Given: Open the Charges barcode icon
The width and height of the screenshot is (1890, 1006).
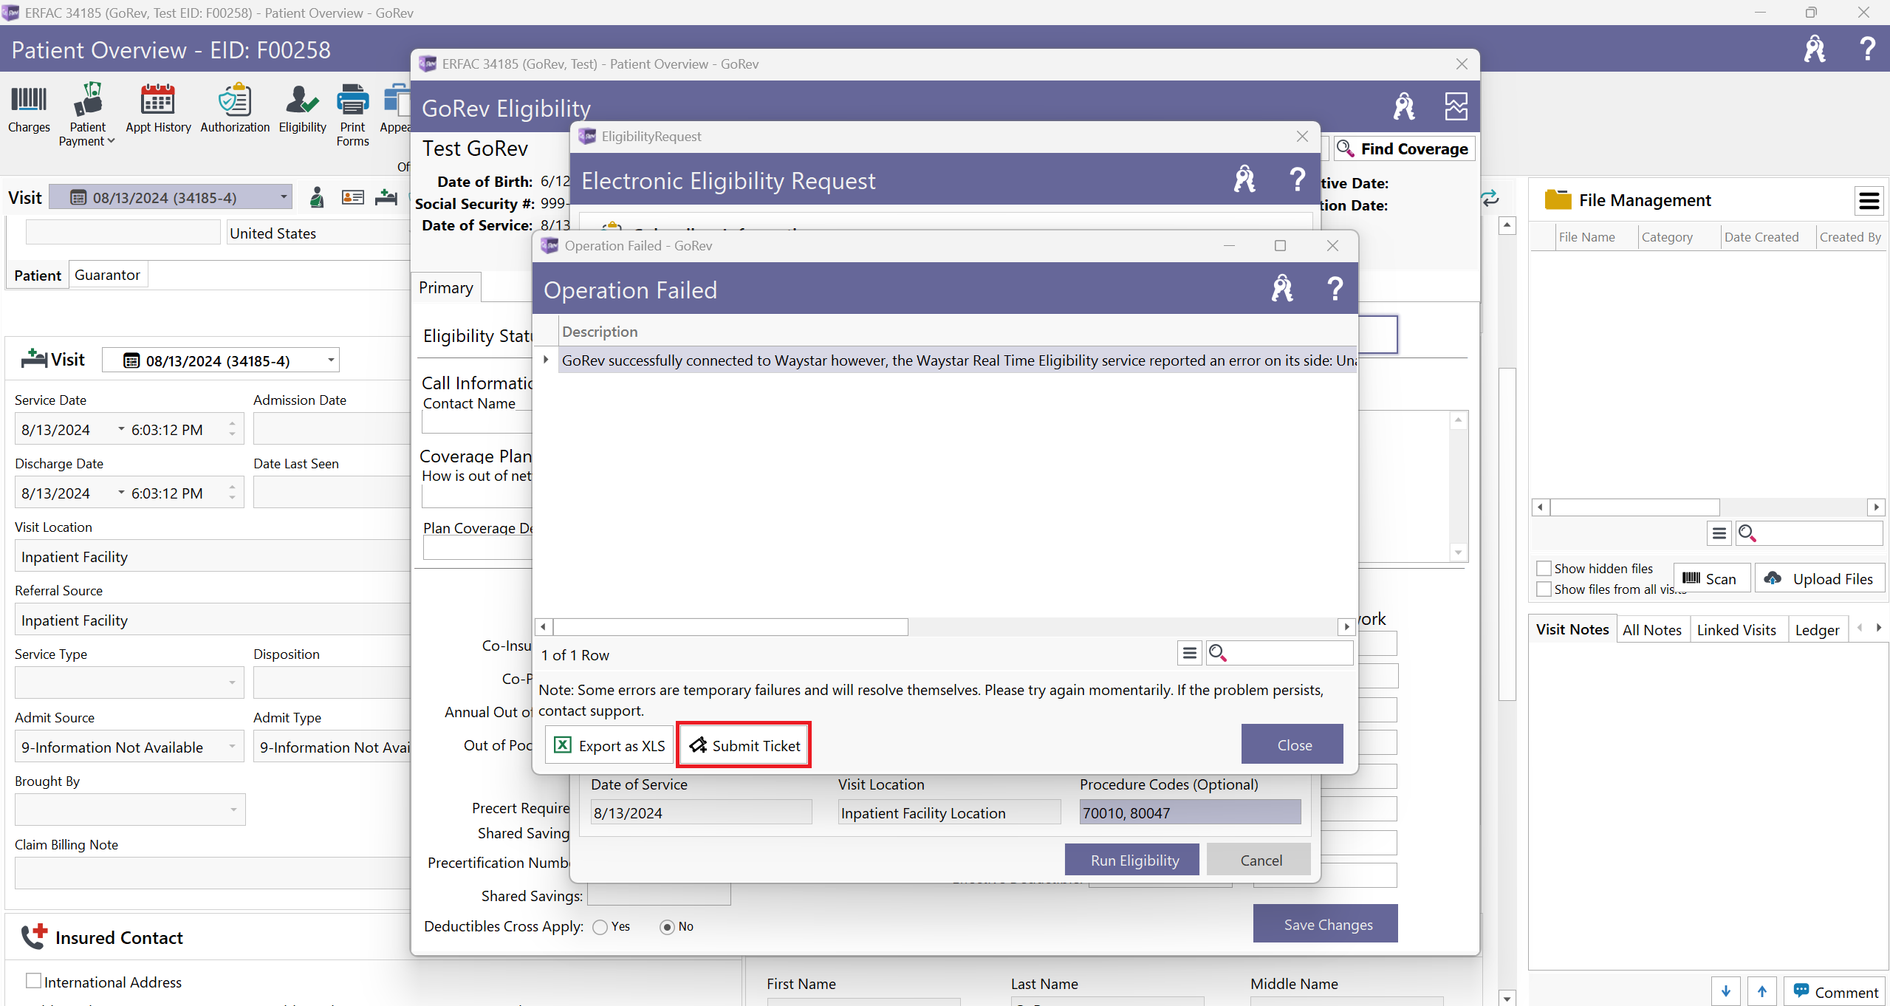Looking at the screenshot, I should 29,109.
